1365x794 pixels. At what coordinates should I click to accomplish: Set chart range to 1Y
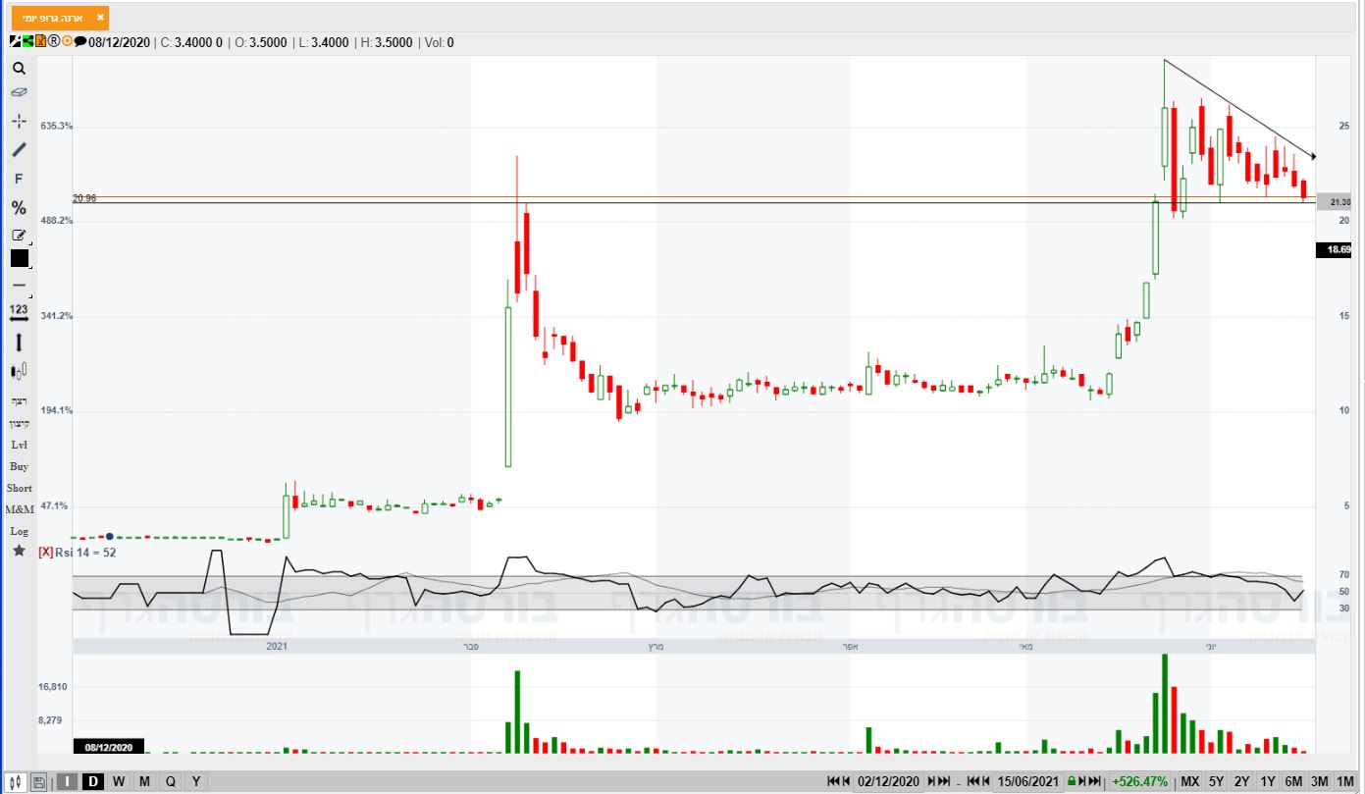1267,781
